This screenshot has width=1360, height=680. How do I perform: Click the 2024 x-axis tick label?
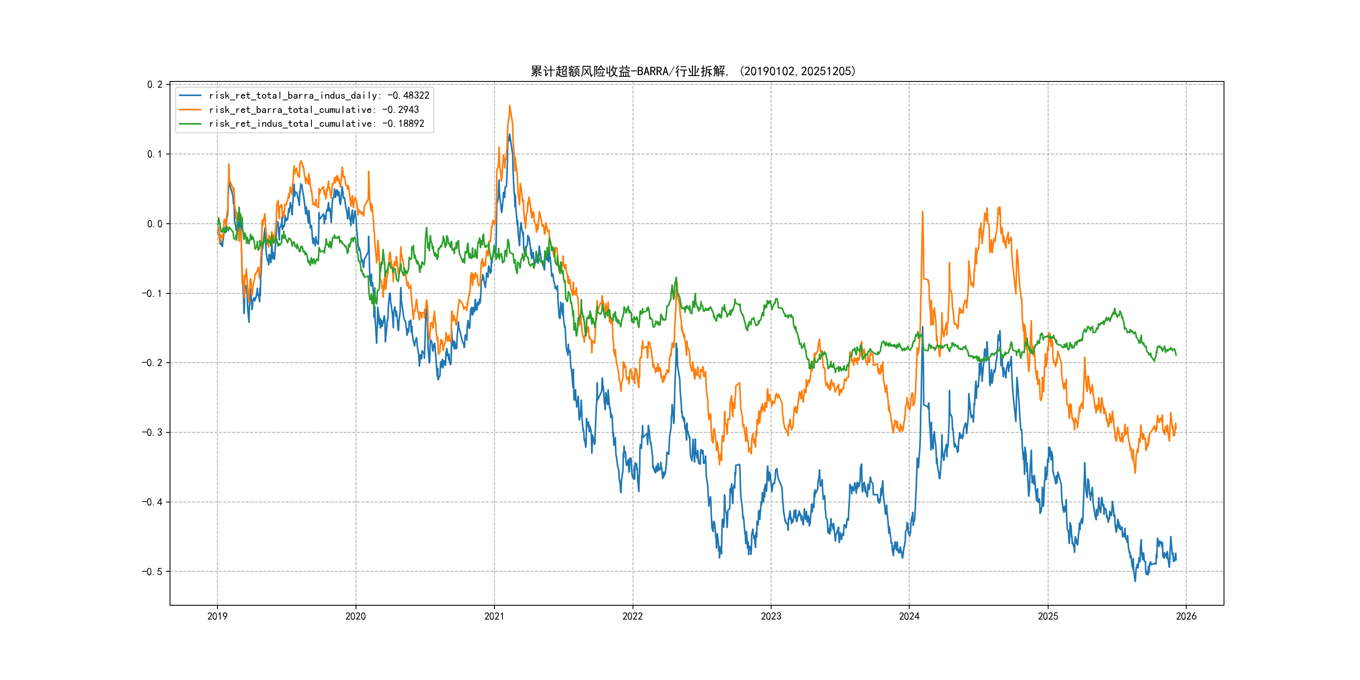(909, 616)
